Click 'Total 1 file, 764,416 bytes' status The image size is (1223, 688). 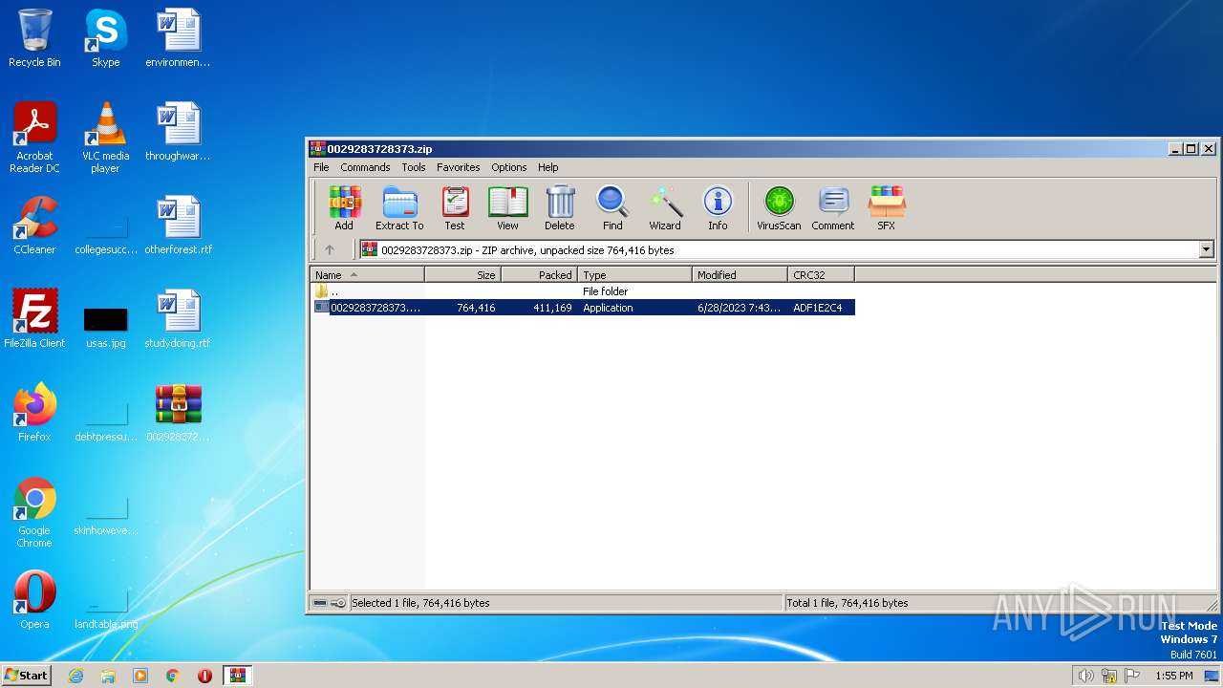(847, 603)
